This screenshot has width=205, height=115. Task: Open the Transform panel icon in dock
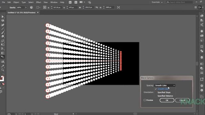pos(202,46)
